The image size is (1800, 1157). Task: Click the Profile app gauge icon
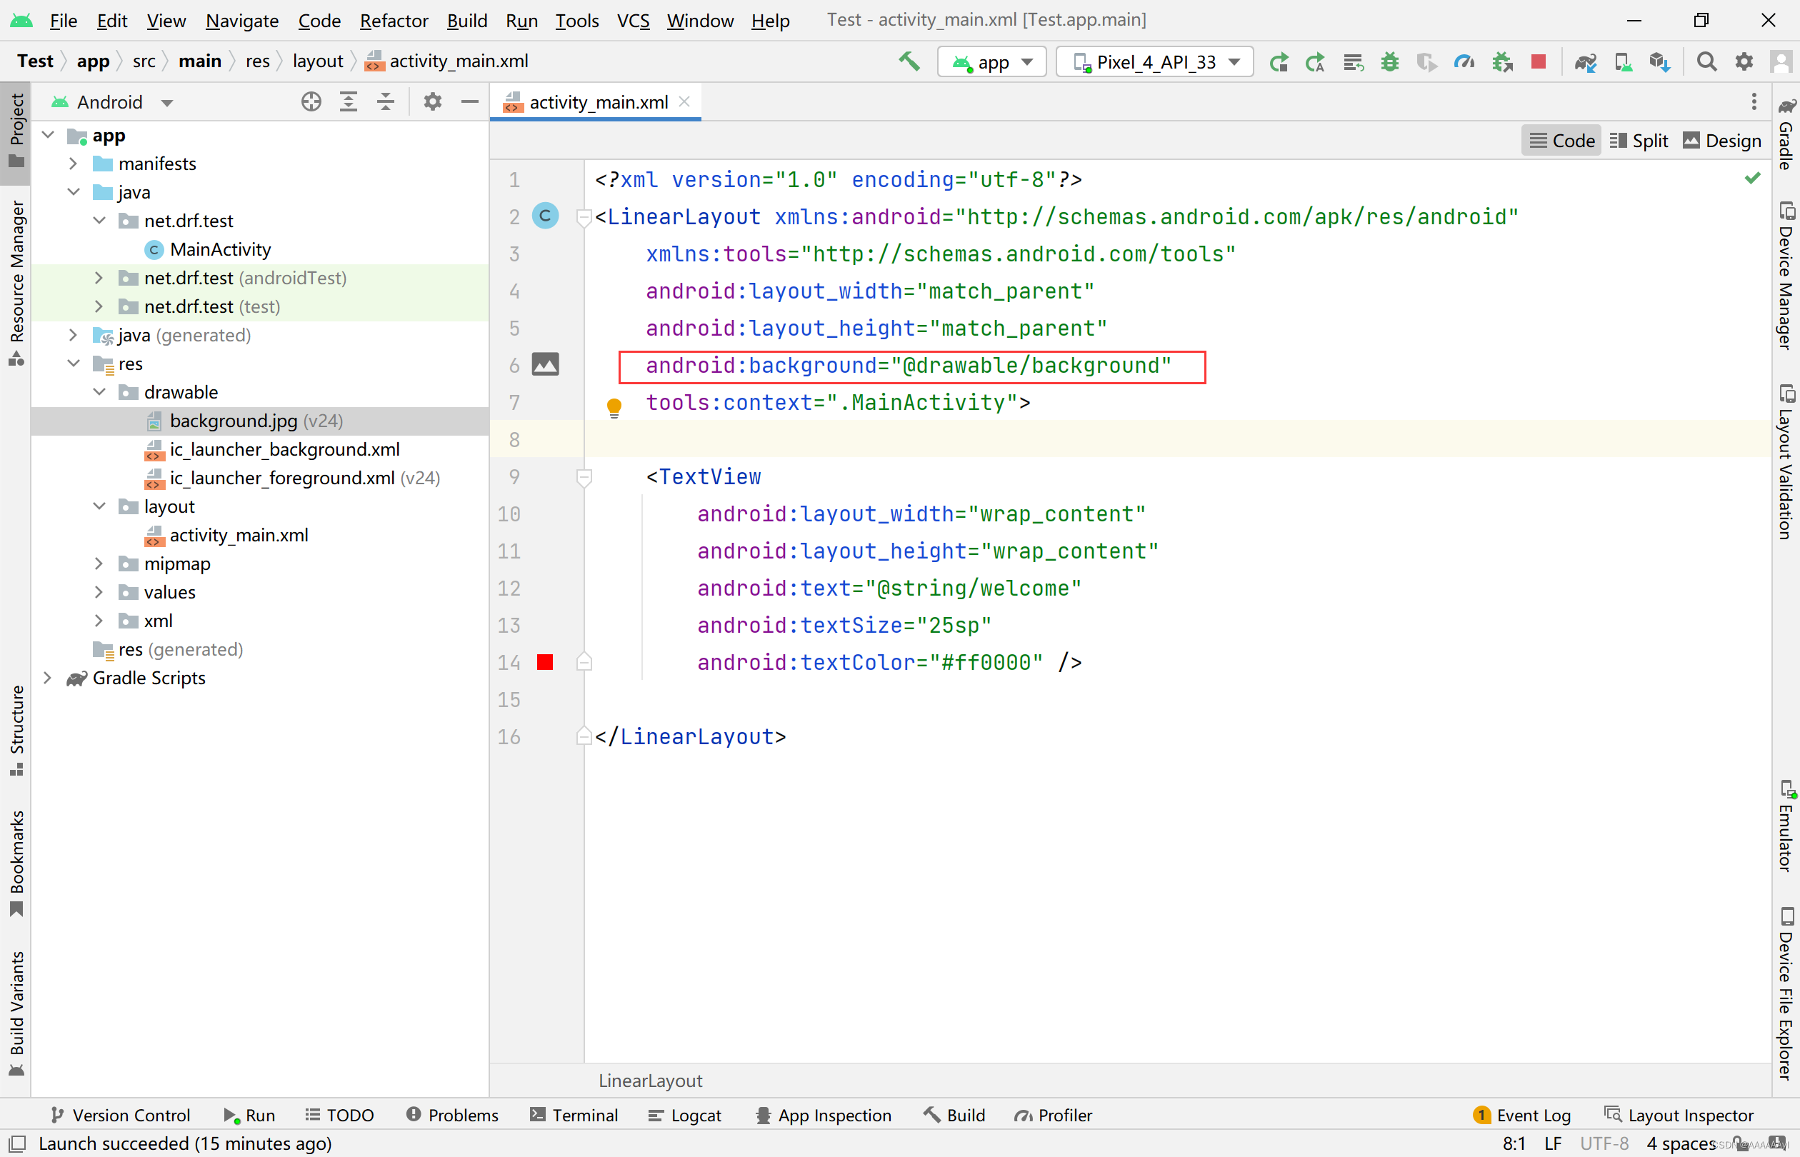tap(1464, 61)
